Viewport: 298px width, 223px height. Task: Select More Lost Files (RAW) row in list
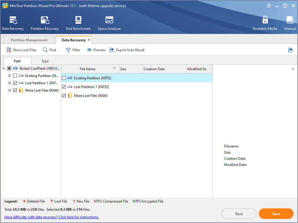pos(137,96)
